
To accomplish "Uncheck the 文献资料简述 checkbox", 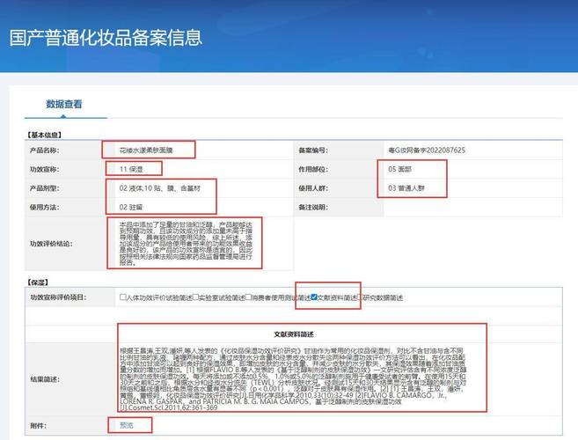I will [314, 297].
